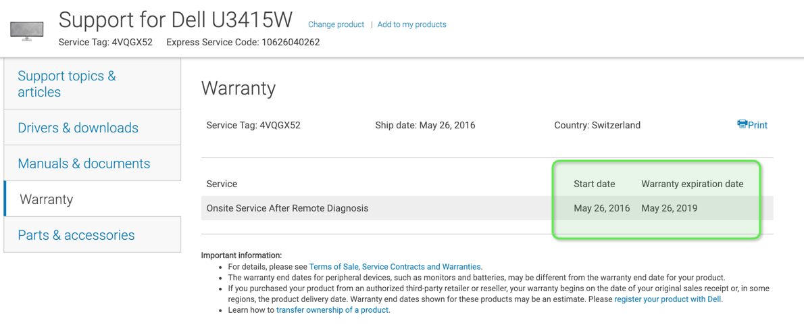Click the Warranty expiration date column header
The width and height of the screenshot is (804, 325).
(692, 184)
